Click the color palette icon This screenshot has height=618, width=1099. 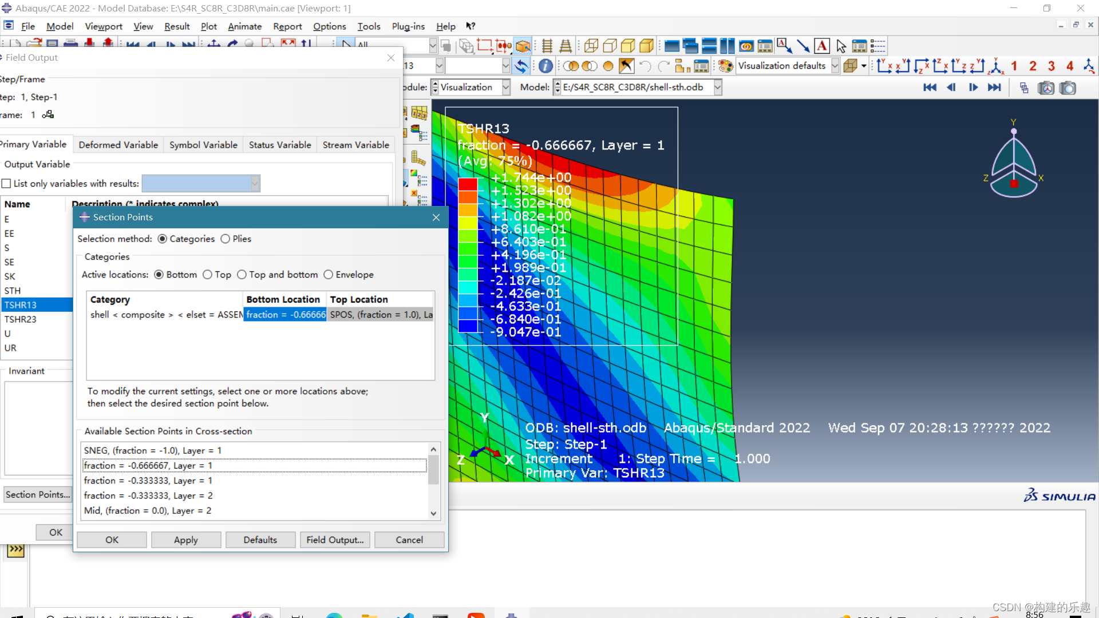(726, 66)
